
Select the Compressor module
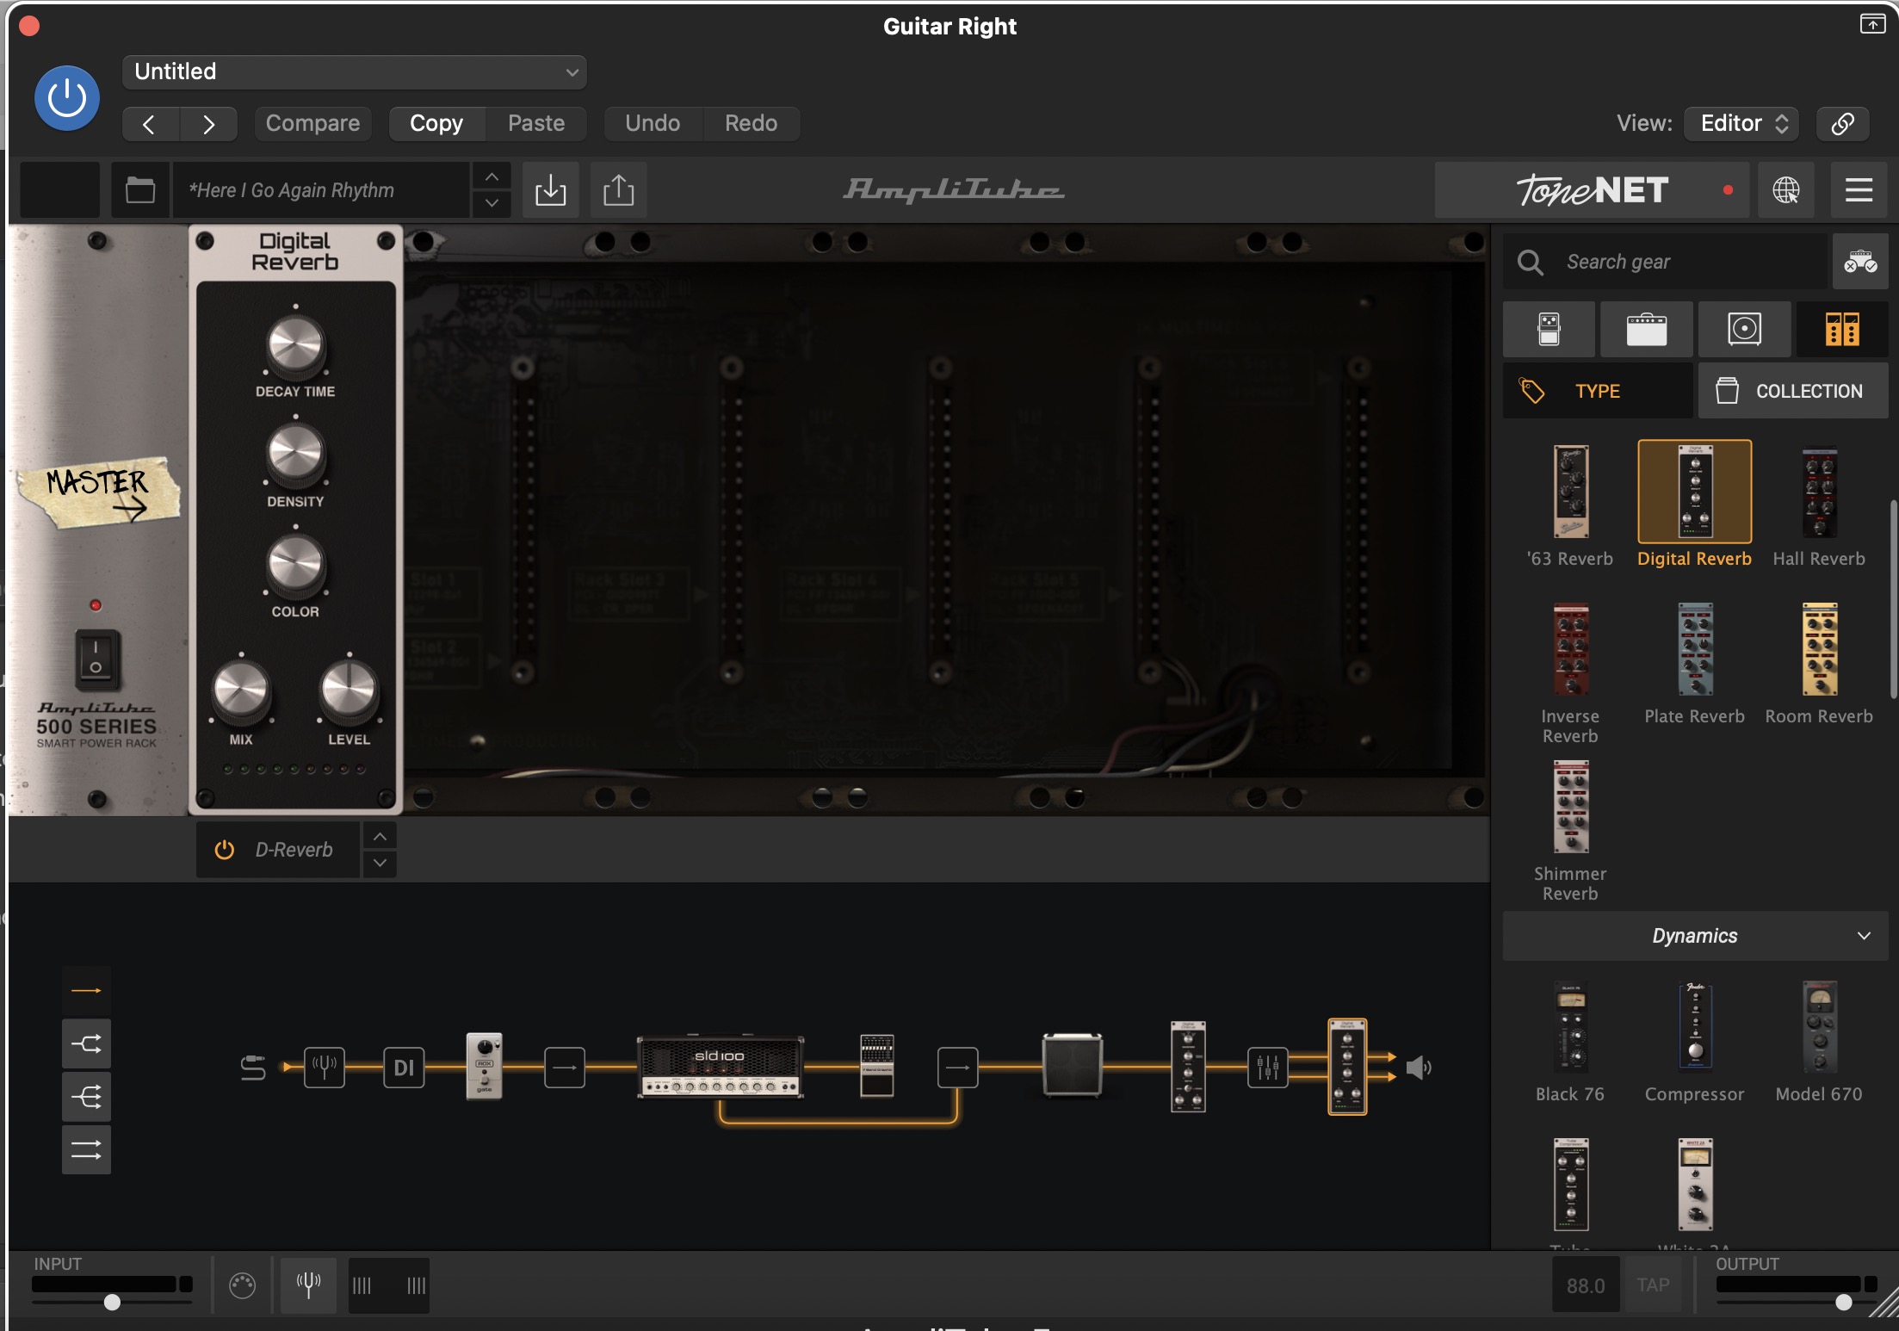point(1694,1042)
